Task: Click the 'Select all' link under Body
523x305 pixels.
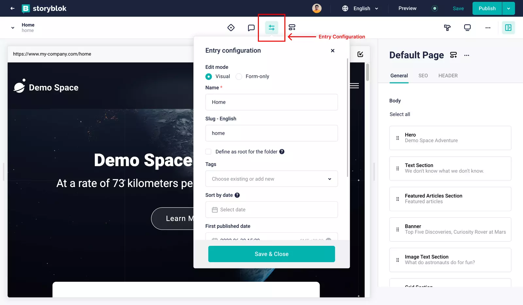Action: click(x=400, y=114)
